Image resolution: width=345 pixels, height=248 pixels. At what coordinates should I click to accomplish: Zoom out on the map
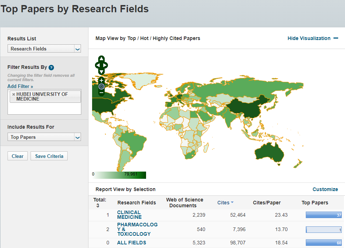(x=101, y=93)
